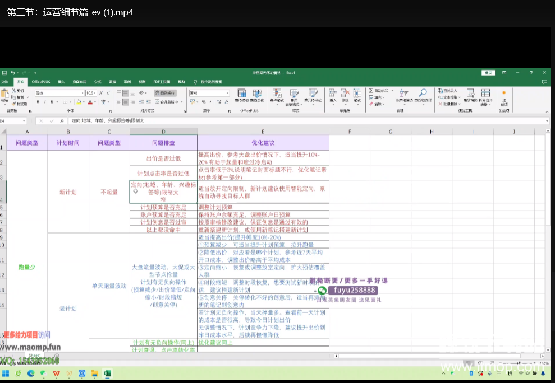This screenshot has width=555, height=383.
Task: Click the AutoSum sigma icon
Action: [371, 91]
